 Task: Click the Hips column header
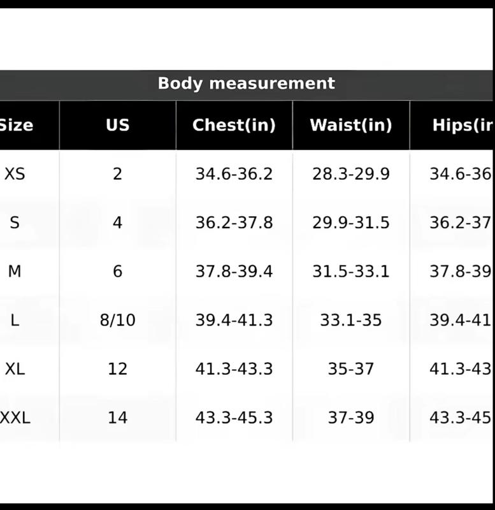(462, 125)
